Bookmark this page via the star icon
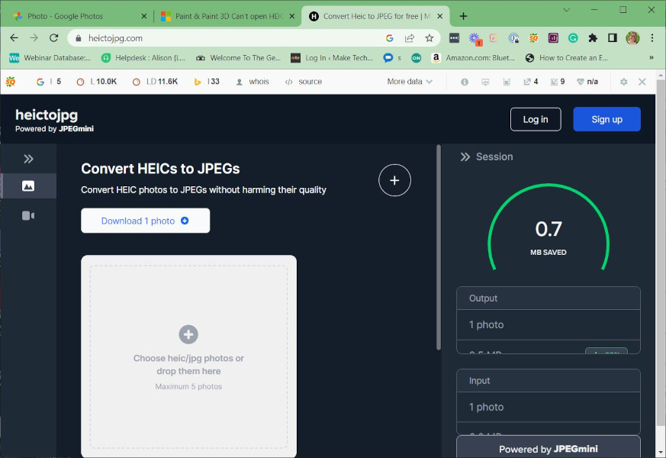This screenshot has height=458, width=666. (430, 37)
